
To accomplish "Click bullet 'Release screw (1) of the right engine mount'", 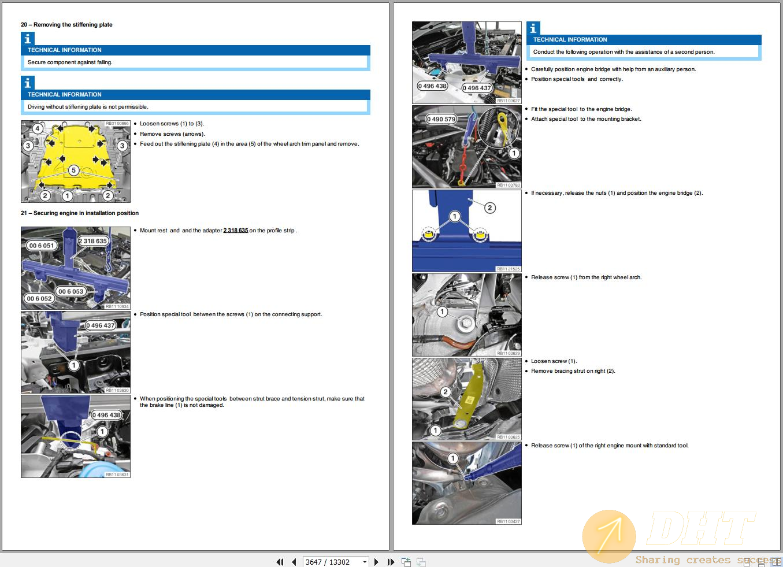I will pos(610,446).
